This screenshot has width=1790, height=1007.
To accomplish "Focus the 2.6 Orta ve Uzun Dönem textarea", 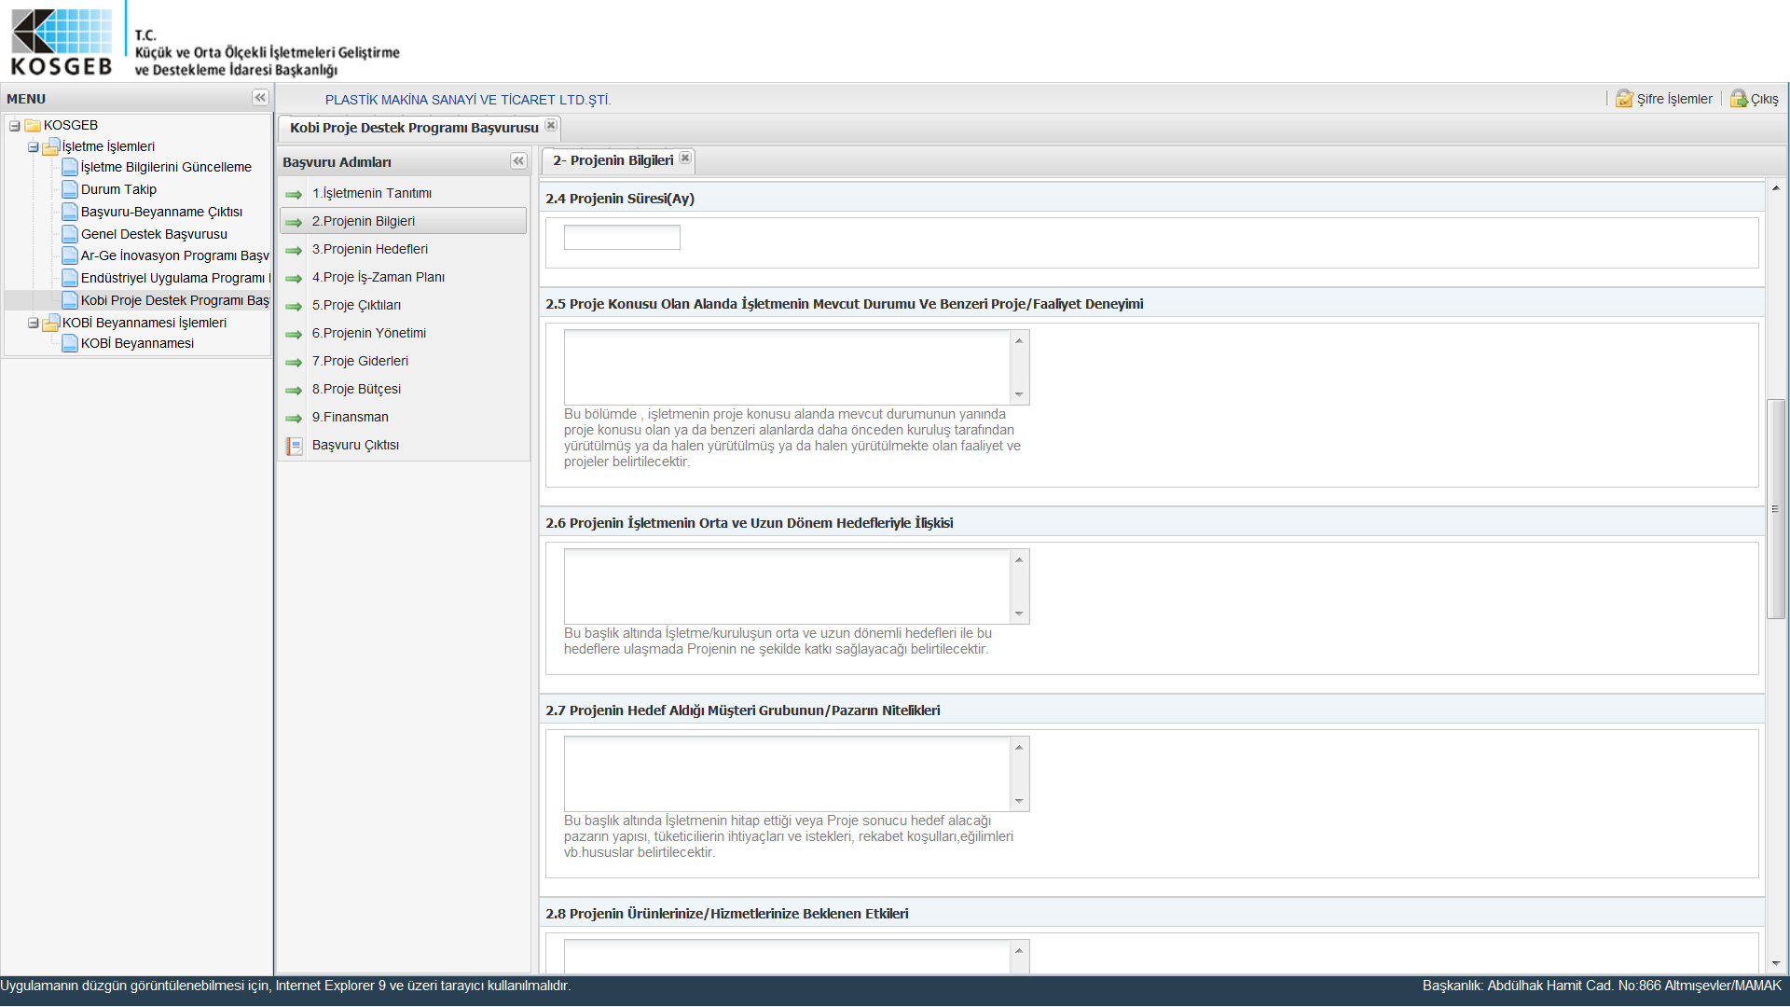I will click(787, 586).
